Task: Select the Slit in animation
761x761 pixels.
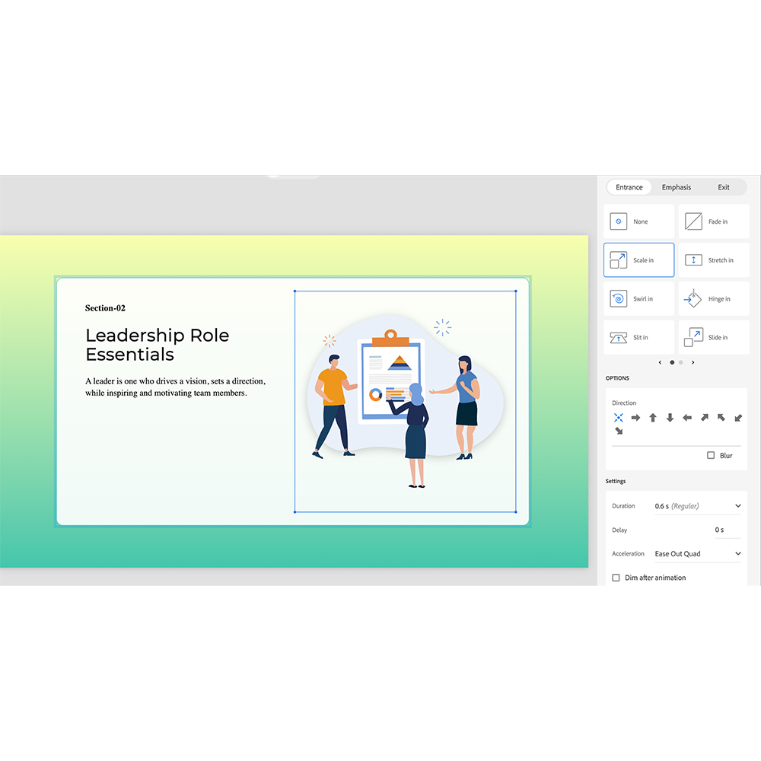Action: [638, 337]
